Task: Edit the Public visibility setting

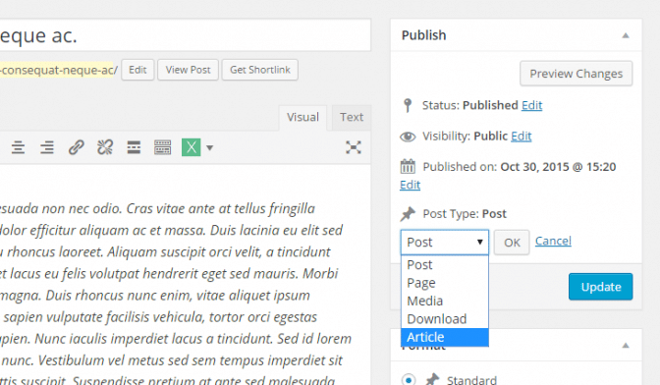Action: [522, 137]
